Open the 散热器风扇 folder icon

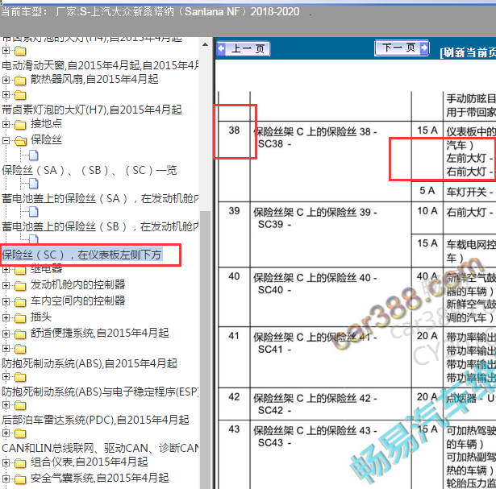pyautogui.click(x=20, y=81)
